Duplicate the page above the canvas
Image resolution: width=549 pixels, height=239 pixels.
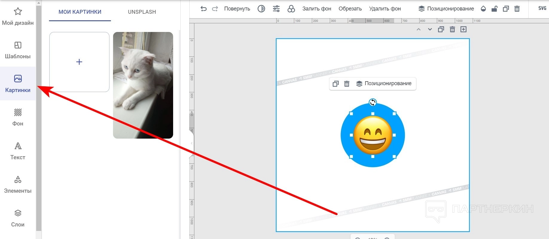[441, 29]
